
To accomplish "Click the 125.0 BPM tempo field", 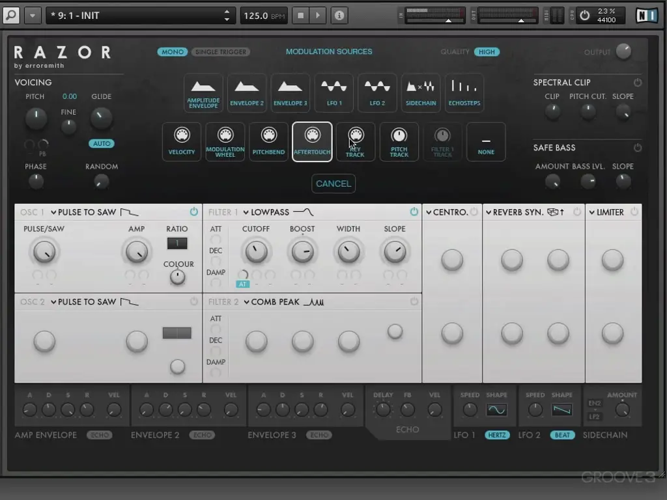I will 264,16.
